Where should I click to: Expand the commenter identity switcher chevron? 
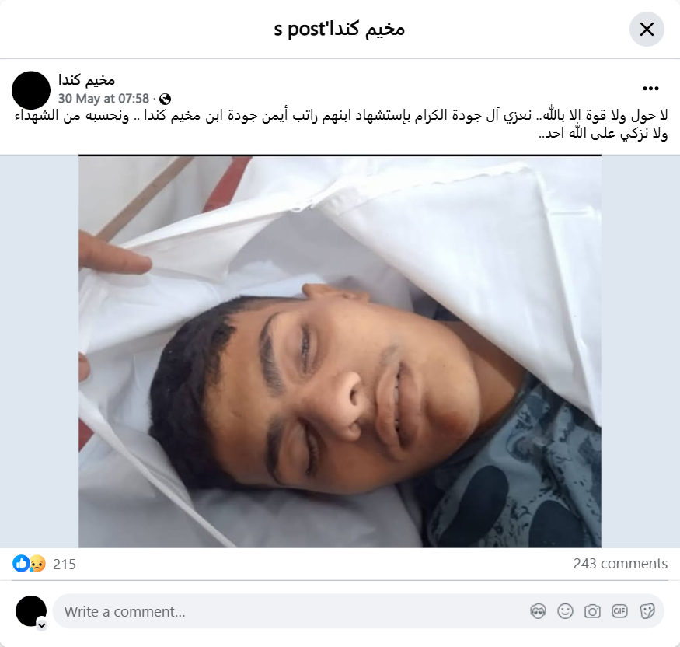tap(42, 625)
